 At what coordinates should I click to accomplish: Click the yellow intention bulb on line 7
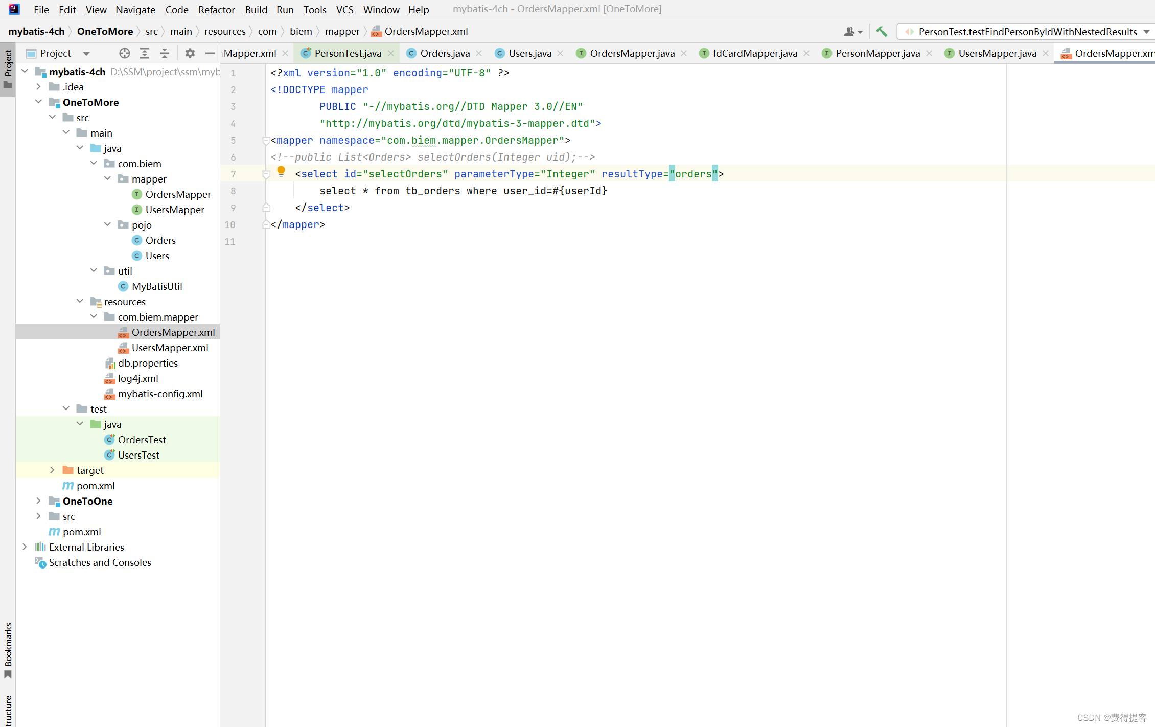(x=281, y=171)
